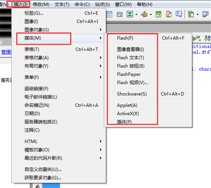Click the Media toolbar icon
This screenshot has height=188, width=211.
click(144, 14)
